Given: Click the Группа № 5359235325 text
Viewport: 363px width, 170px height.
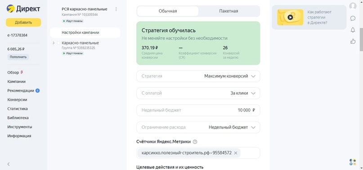Looking at the screenshot, I should click(78, 48).
